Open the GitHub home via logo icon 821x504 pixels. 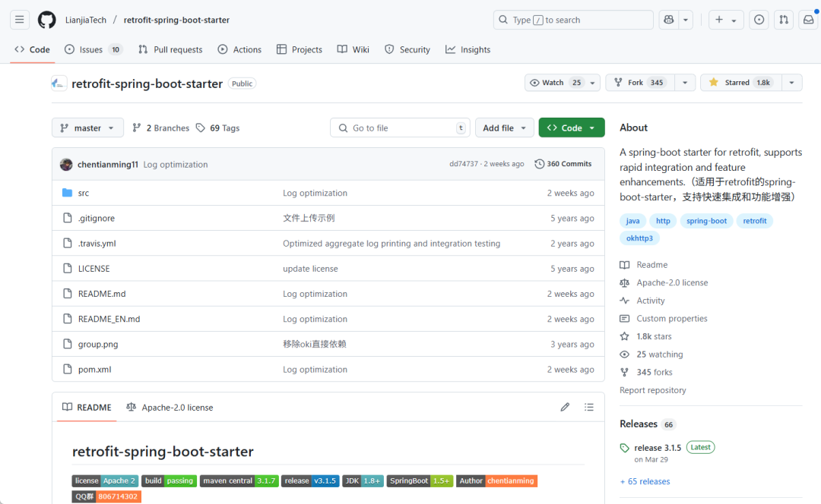coord(46,20)
